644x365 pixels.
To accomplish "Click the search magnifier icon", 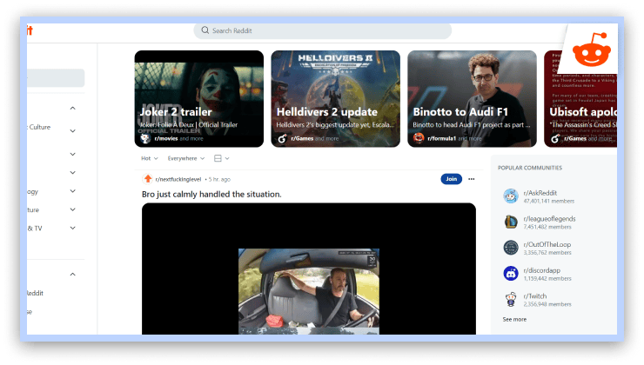I will 205,30.
